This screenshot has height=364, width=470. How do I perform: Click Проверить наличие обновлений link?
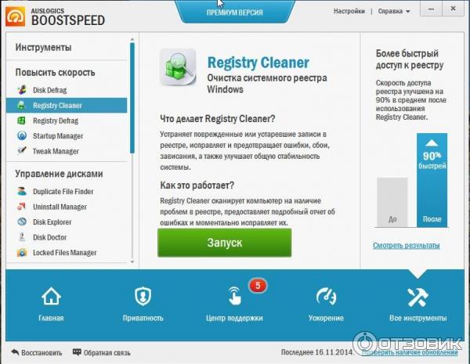pyautogui.click(x=410, y=352)
